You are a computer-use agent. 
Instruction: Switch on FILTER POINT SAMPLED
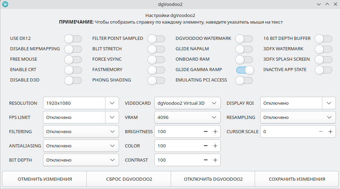point(156,39)
